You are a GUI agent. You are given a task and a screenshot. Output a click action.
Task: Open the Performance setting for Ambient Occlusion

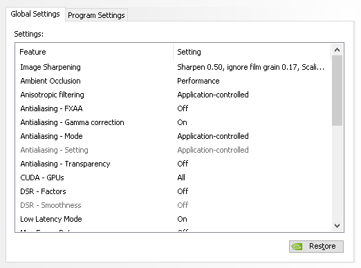click(x=198, y=81)
